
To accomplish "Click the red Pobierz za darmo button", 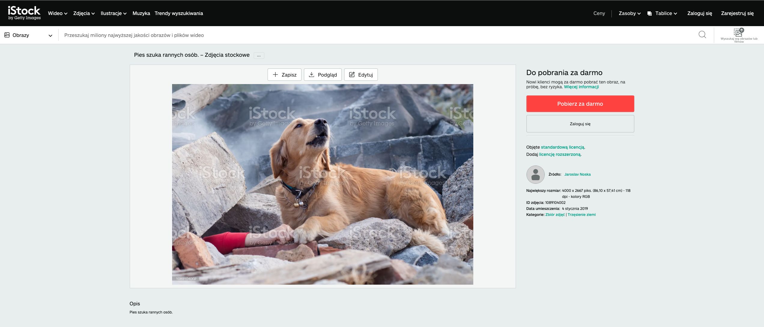I will click(x=580, y=104).
